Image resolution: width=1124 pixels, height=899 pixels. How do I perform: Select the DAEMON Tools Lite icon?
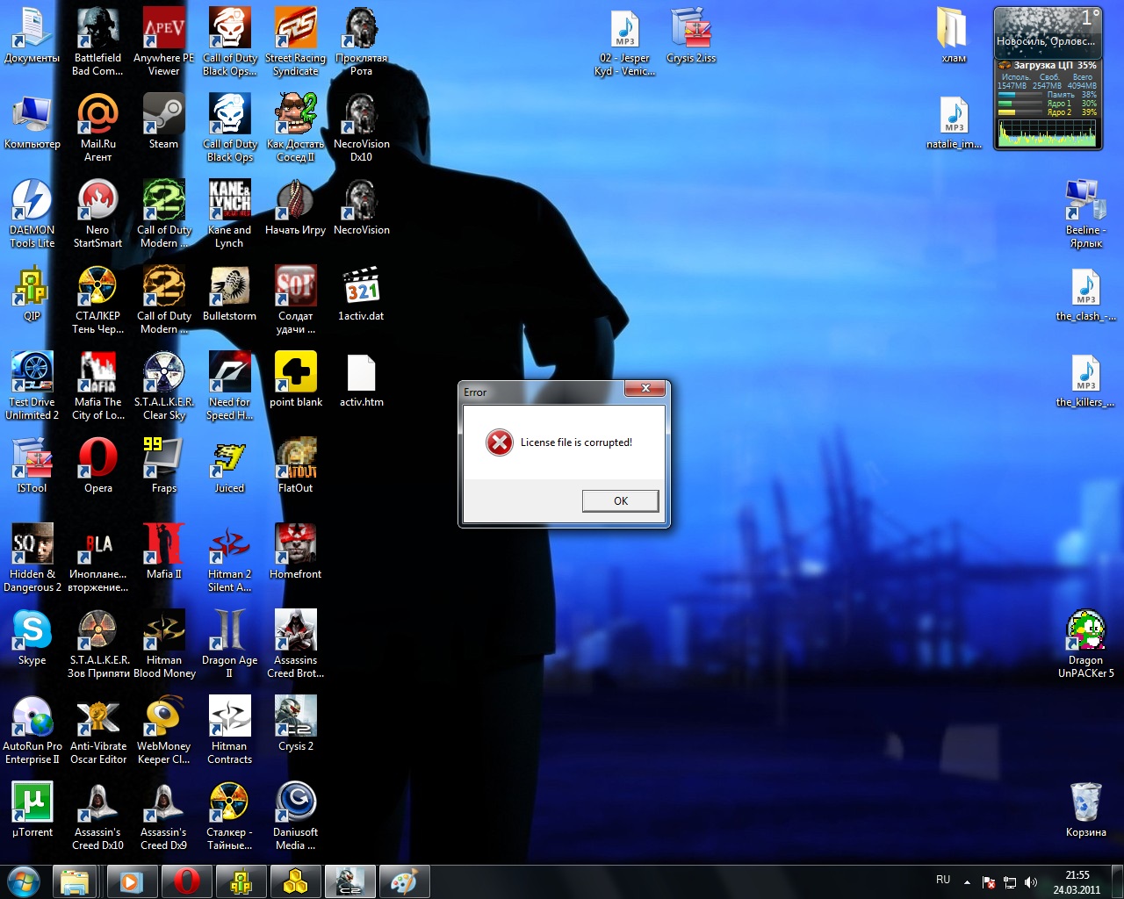[32, 213]
